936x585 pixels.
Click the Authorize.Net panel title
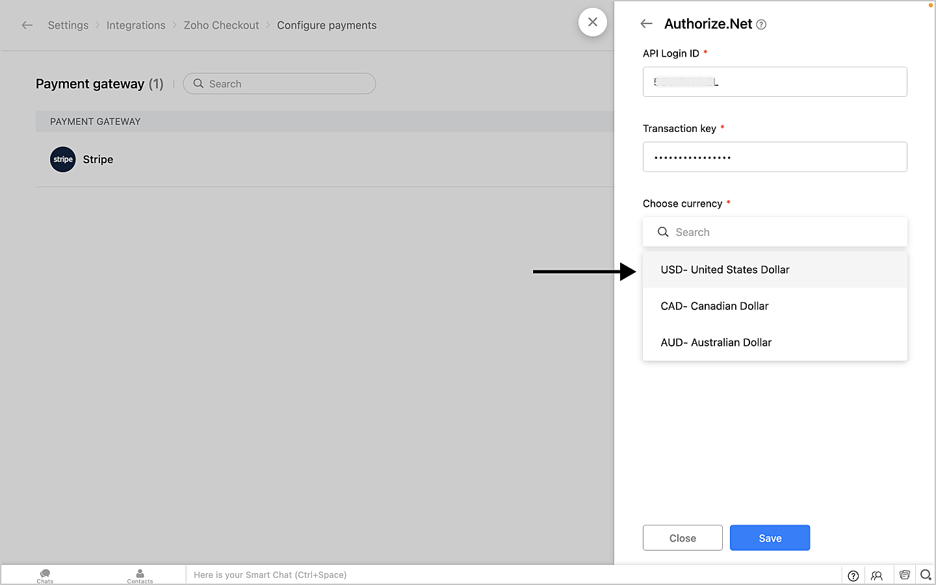tap(708, 24)
